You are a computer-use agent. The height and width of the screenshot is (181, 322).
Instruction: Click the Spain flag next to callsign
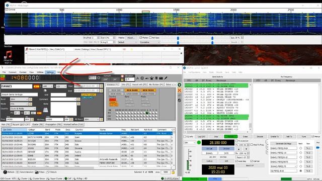click(36, 86)
